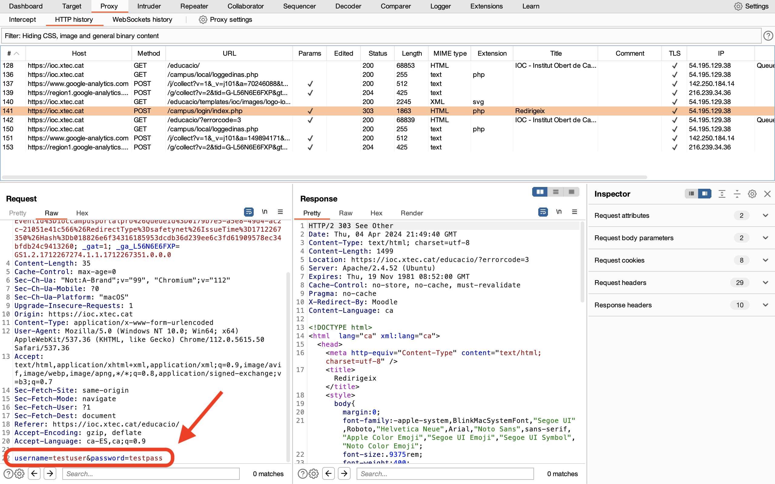The height and width of the screenshot is (484, 775).
Task: Sort by the # column arrow
Action: click(x=17, y=54)
